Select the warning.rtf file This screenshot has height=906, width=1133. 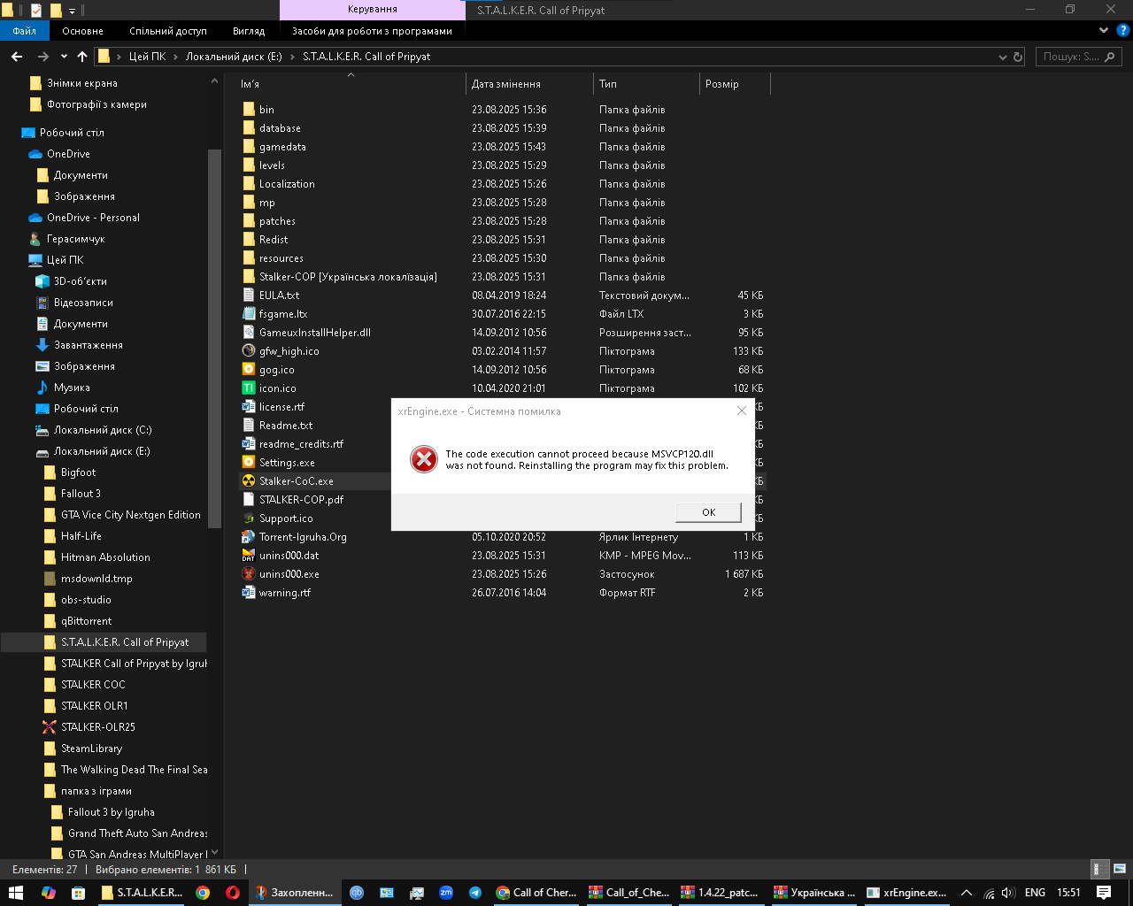(x=284, y=593)
